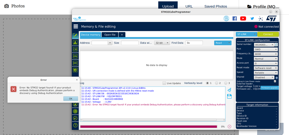
Task: Close the Error dialog with X
Action: tap(77, 80)
